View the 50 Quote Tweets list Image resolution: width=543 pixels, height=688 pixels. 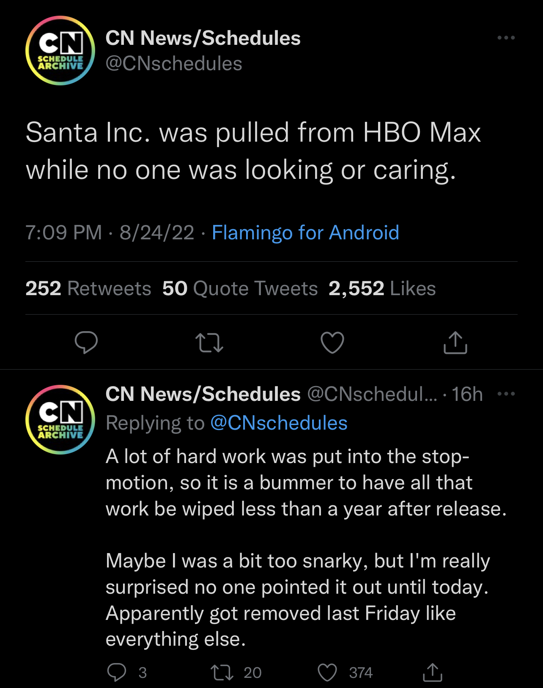(240, 288)
